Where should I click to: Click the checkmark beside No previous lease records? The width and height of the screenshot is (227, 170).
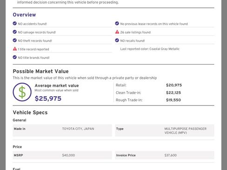click(x=117, y=23)
